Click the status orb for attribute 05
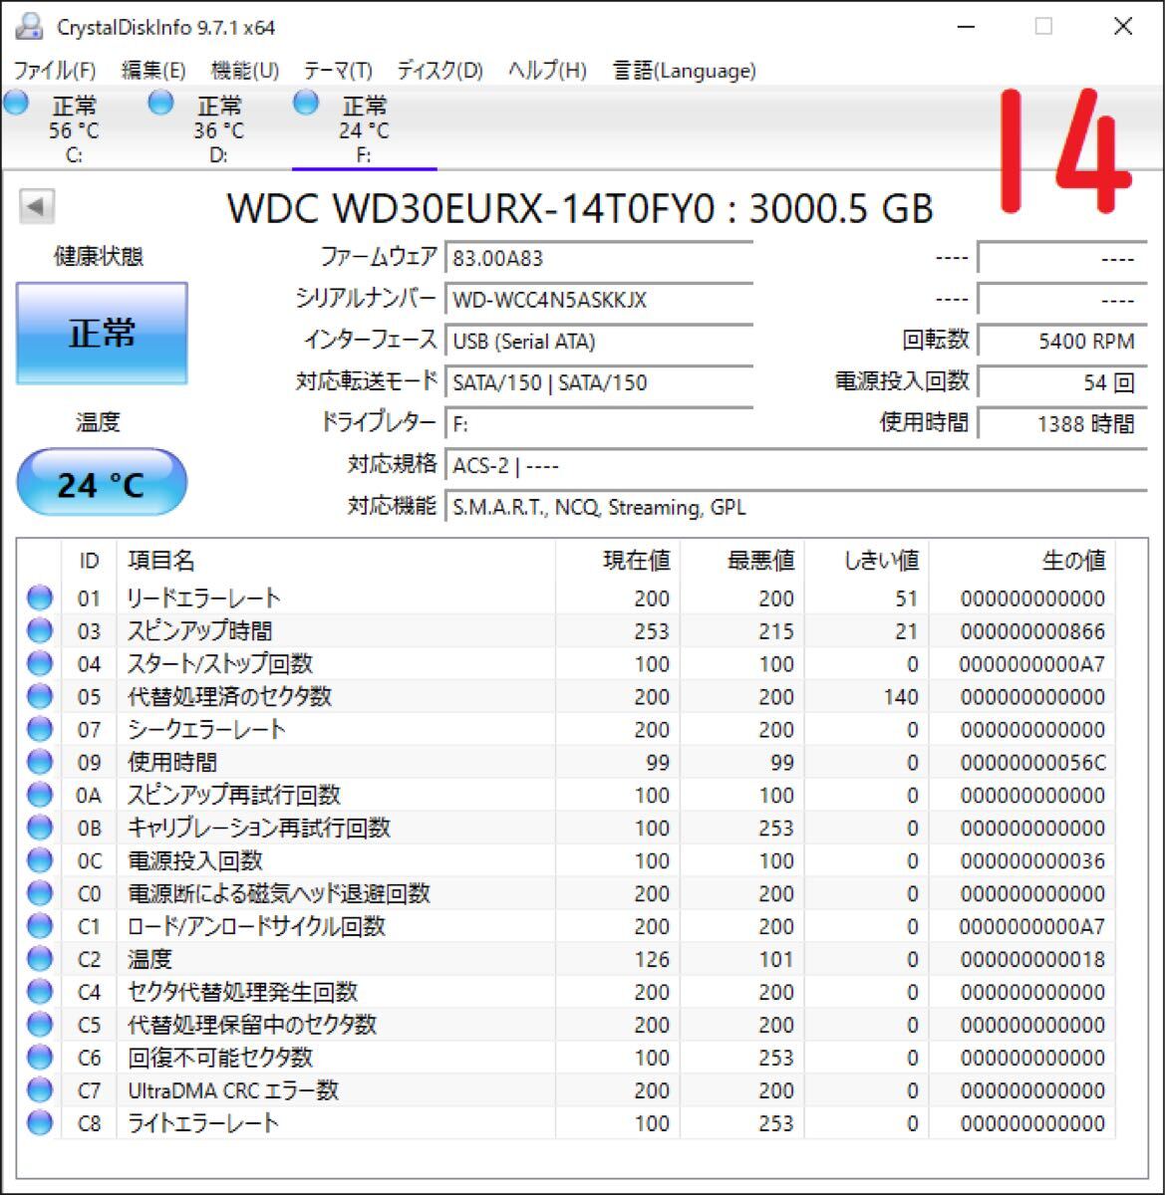This screenshot has height=1195, width=1165. point(40,696)
